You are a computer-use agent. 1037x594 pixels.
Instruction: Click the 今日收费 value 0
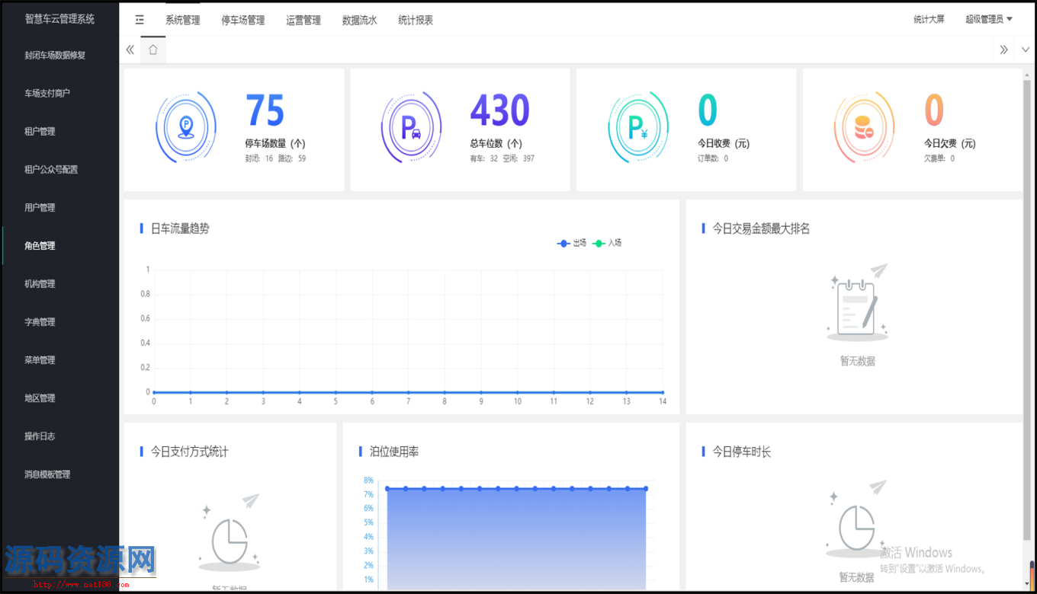click(x=708, y=111)
